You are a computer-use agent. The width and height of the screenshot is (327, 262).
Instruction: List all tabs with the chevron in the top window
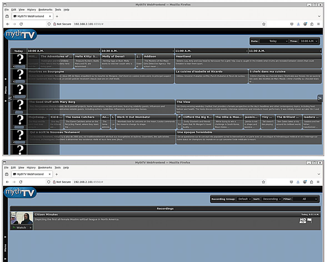tap(319, 16)
